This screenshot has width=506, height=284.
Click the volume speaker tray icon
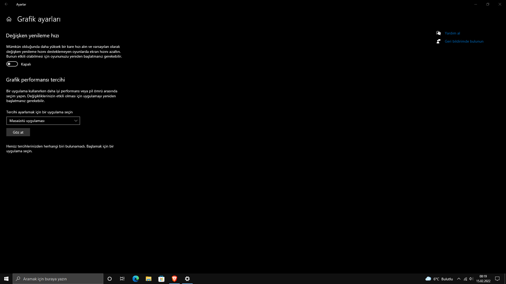[471, 279]
